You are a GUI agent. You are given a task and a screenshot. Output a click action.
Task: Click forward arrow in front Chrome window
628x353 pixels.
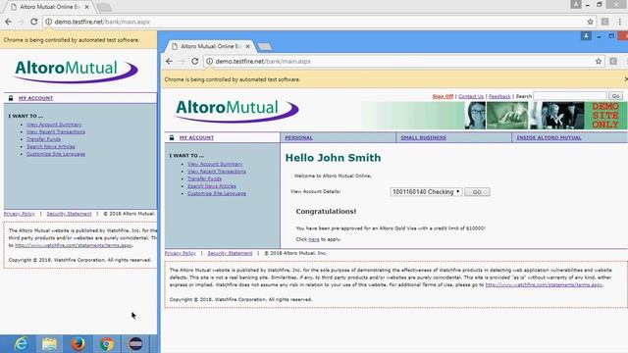pyautogui.click(x=182, y=61)
